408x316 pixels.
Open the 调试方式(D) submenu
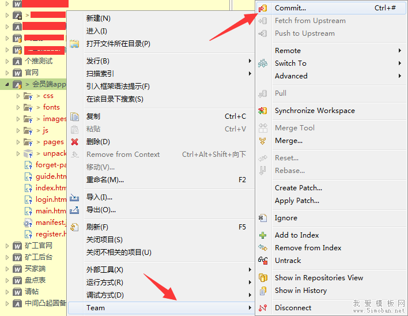pyautogui.click(x=161, y=295)
